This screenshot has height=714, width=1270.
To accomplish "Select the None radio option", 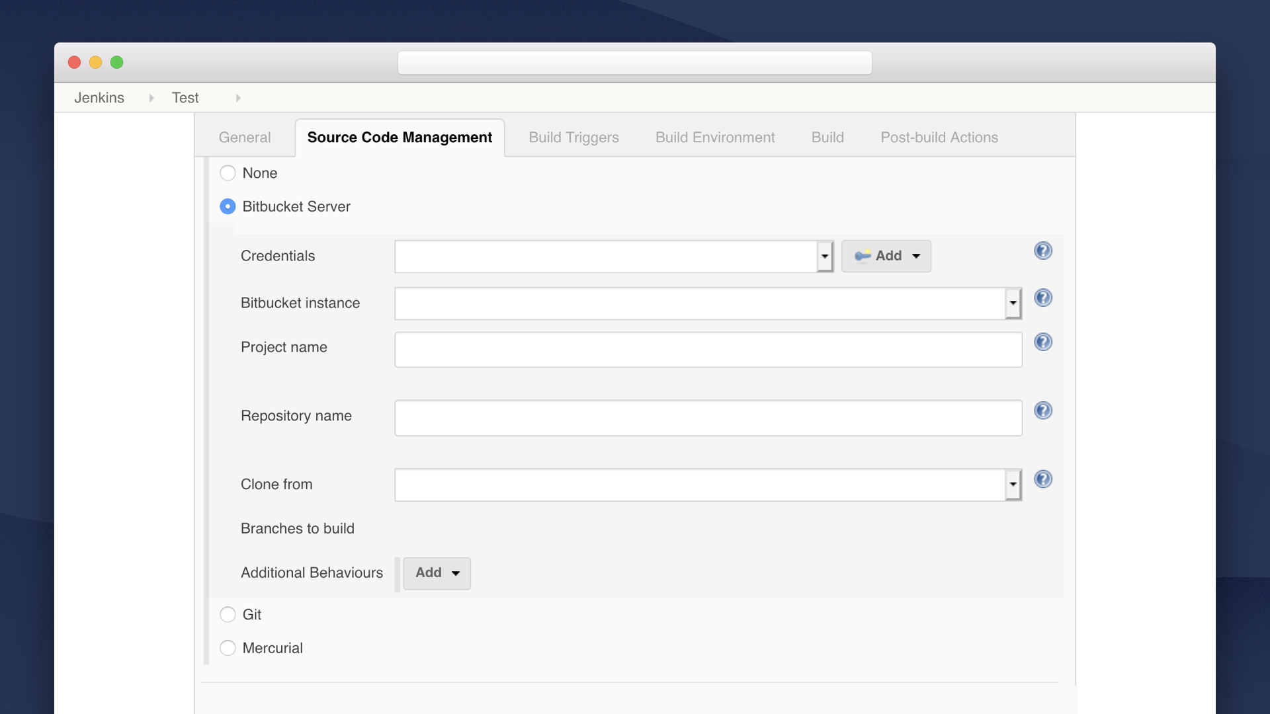I will click(x=228, y=173).
